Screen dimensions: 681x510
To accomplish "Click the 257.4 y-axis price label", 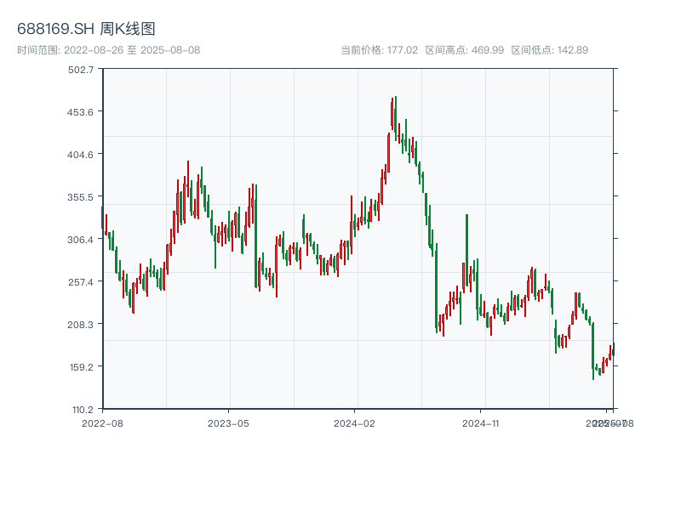I will [81, 281].
